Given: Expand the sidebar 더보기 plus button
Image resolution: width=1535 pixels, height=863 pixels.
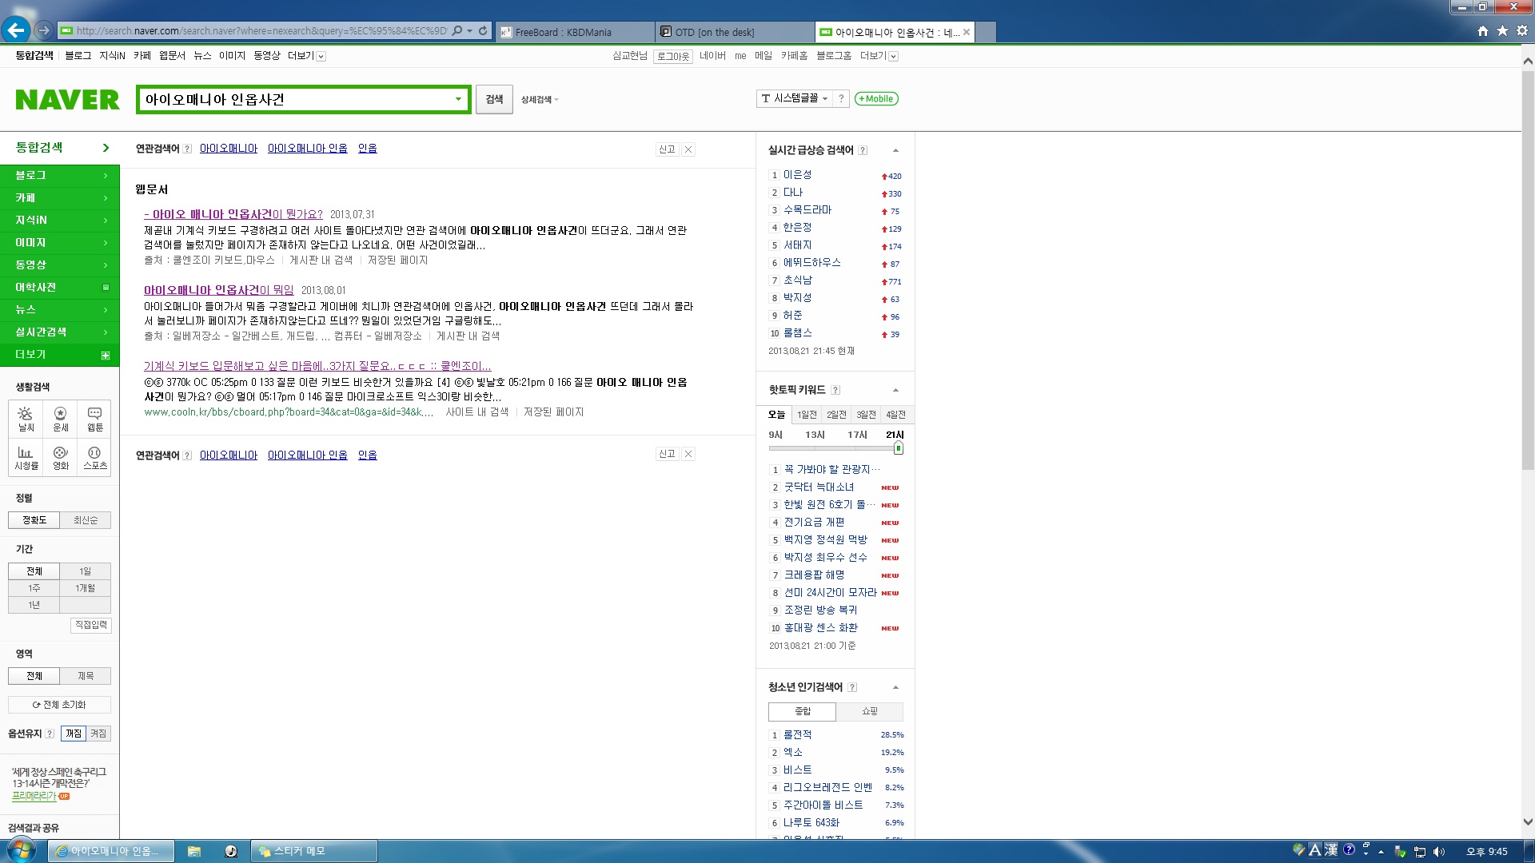Looking at the screenshot, I should [106, 356].
